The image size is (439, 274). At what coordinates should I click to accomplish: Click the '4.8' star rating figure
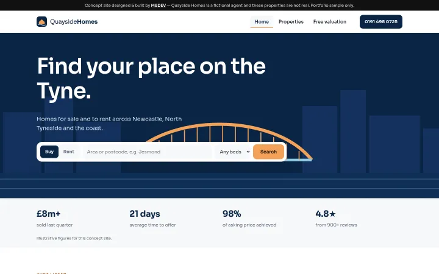pos(326,214)
